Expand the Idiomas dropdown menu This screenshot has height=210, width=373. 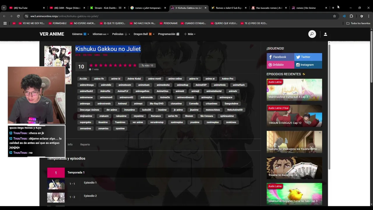click(101, 34)
